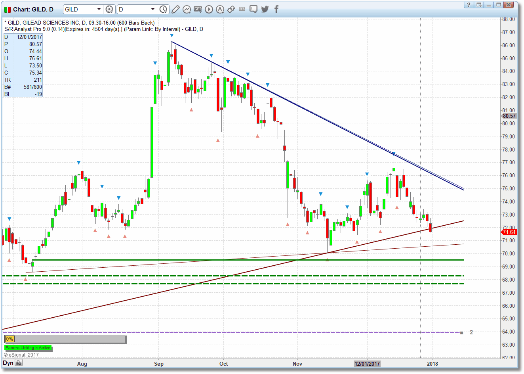
Task: Click the eSignal 2017 copyright text
Action: tap(21, 355)
